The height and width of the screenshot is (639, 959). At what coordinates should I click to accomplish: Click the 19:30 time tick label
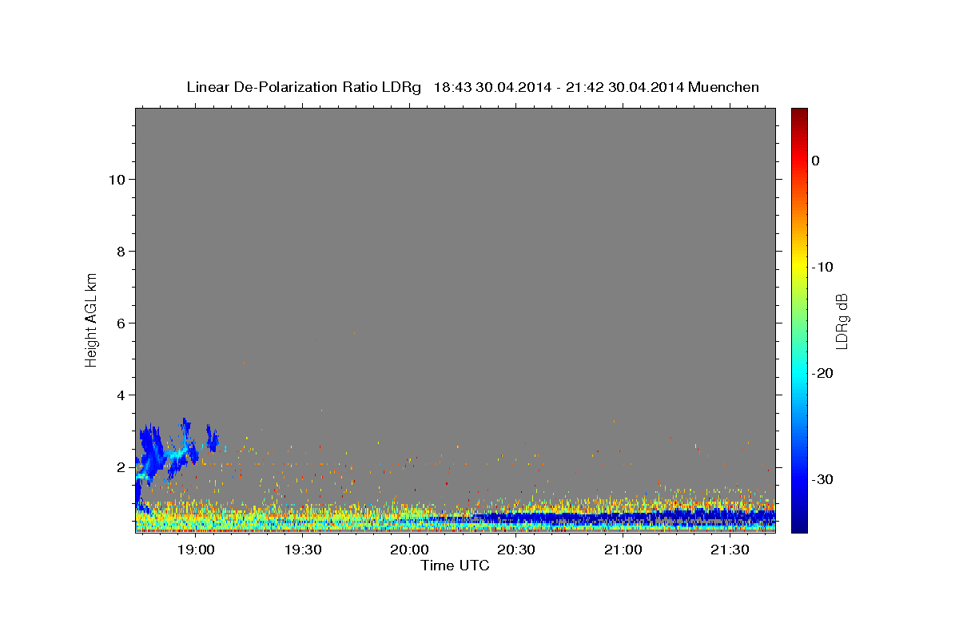302,550
